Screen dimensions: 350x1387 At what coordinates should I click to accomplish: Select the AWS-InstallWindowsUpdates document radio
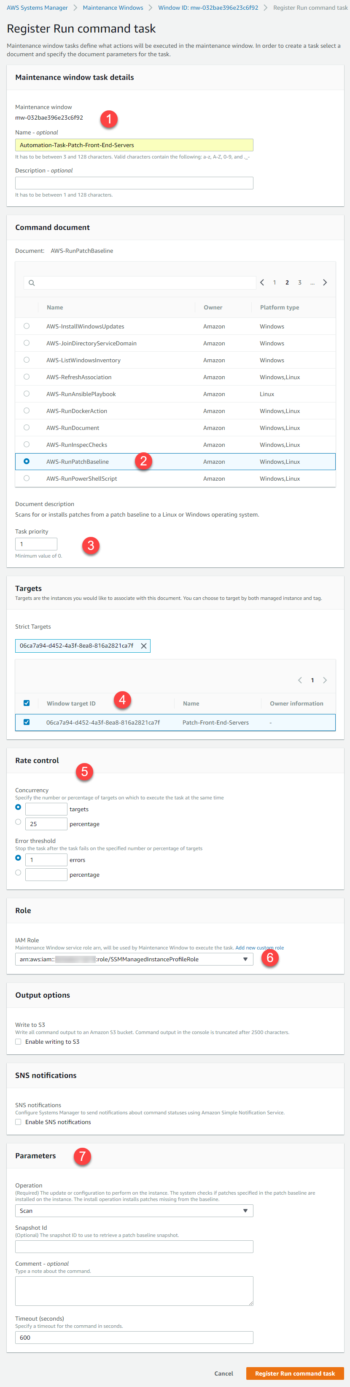click(26, 326)
